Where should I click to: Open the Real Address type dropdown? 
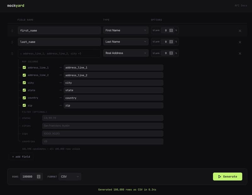pyautogui.click(x=126, y=53)
